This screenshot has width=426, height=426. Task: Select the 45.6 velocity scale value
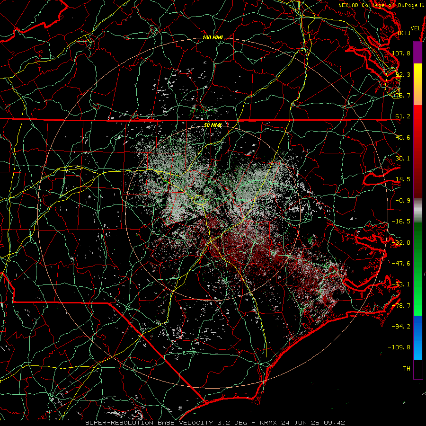tap(403, 137)
